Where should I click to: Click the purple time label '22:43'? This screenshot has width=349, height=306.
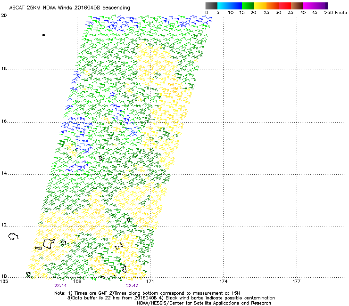click(x=132, y=286)
